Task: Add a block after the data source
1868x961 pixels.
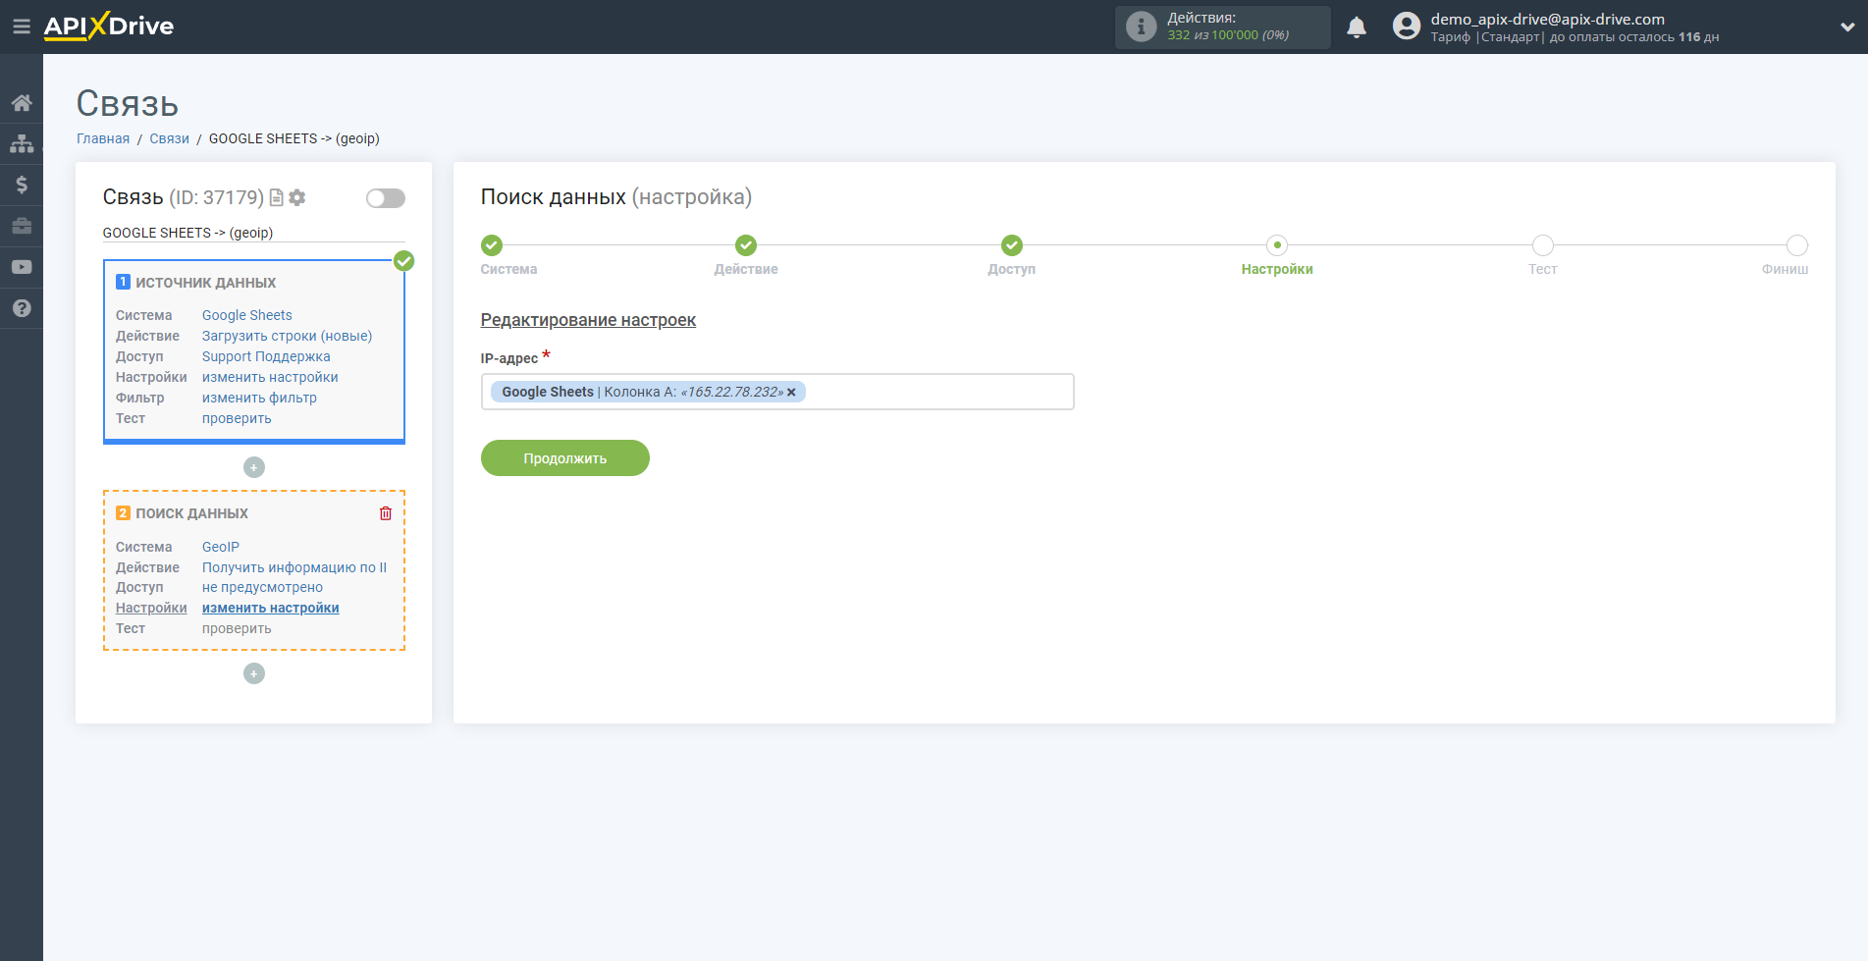Action: pyautogui.click(x=254, y=467)
